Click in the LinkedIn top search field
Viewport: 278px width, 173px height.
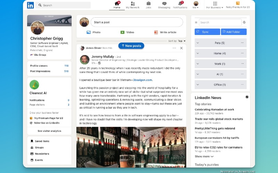click(63, 5)
